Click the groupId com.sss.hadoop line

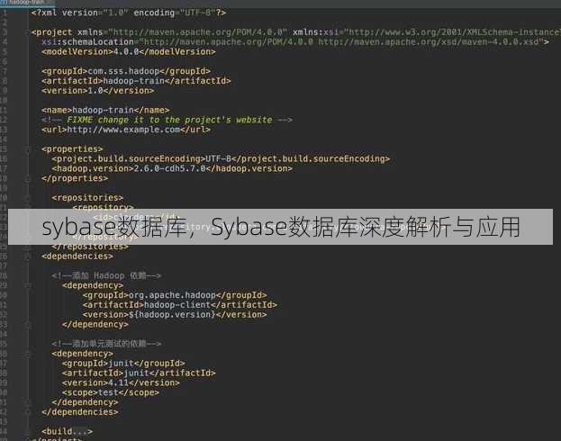click(x=126, y=71)
